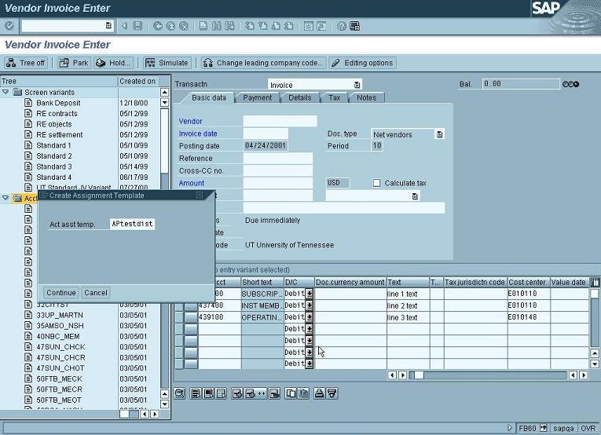Open Editing options with the pencil button
Image resolution: width=601 pixels, height=435 pixels.
click(x=362, y=63)
